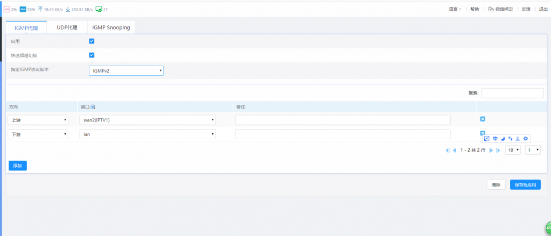Expand the wan2(IPTV1) interface dropdown
Screen dimensions: 551x236
148,120
